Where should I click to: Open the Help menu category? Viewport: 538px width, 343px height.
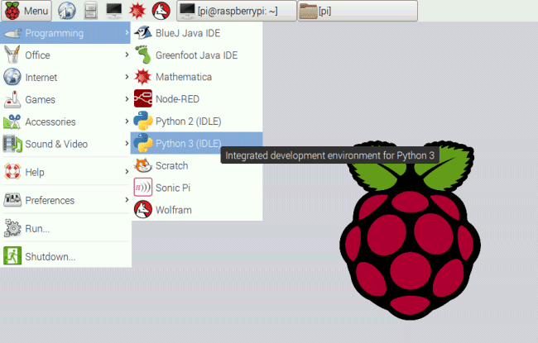click(65, 172)
